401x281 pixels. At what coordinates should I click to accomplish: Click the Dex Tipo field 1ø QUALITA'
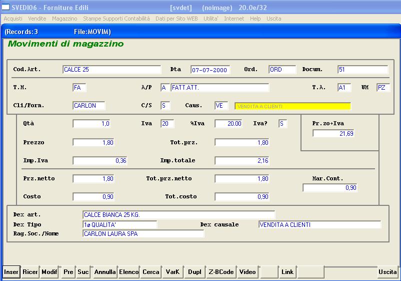[x=119, y=224]
